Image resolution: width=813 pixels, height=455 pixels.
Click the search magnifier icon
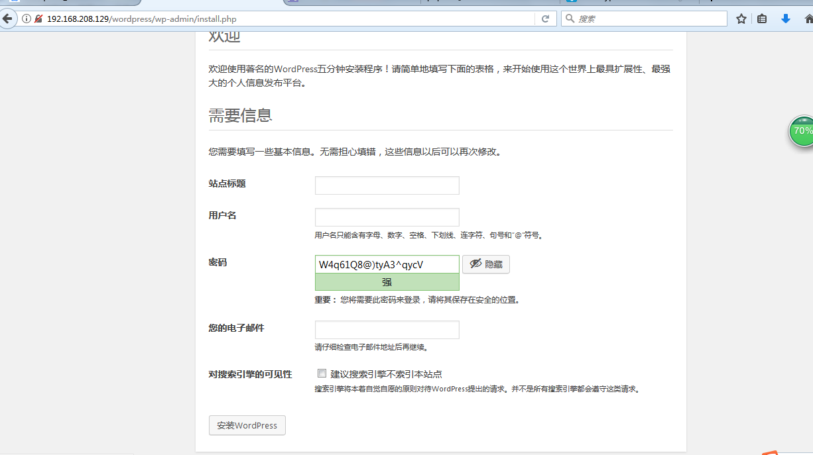[570, 19]
